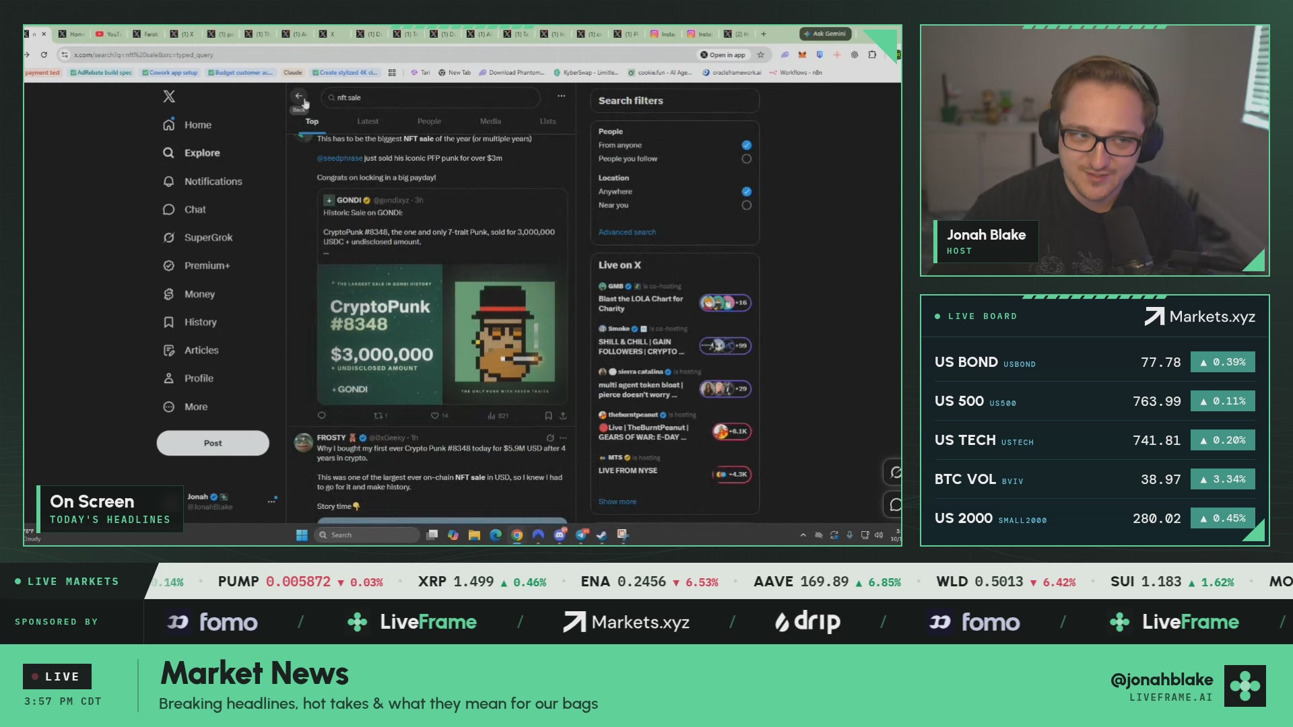1293x727 pixels.
Task: Open Notifications in the X sidebar
Action: (202, 181)
